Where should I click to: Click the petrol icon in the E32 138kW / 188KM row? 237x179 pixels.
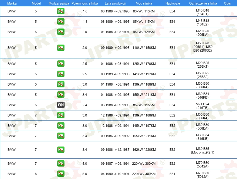coord(61,115)
